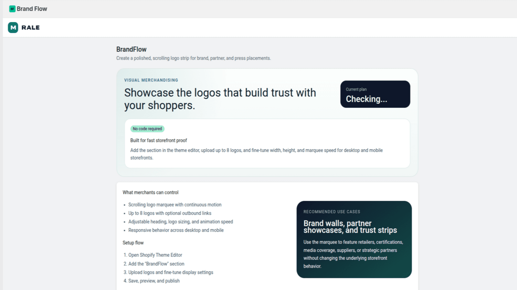Click the BrandFlow page heading
The height and width of the screenshot is (290, 517).
[x=131, y=49]
